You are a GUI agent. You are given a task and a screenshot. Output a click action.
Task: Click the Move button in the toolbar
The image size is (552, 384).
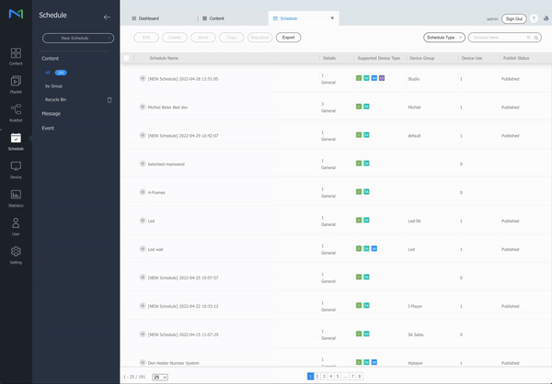pos(203,38)
